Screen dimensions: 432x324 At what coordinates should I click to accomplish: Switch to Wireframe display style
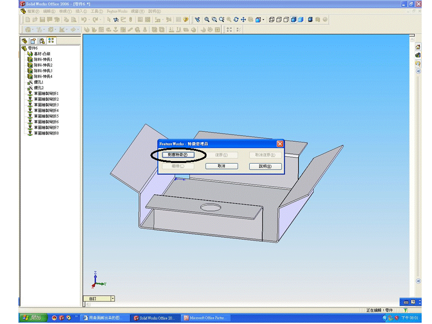point(272,19)
